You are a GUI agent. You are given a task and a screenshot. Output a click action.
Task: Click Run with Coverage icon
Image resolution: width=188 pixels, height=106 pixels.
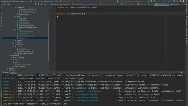pyautogui.click(x=152, y=1)
